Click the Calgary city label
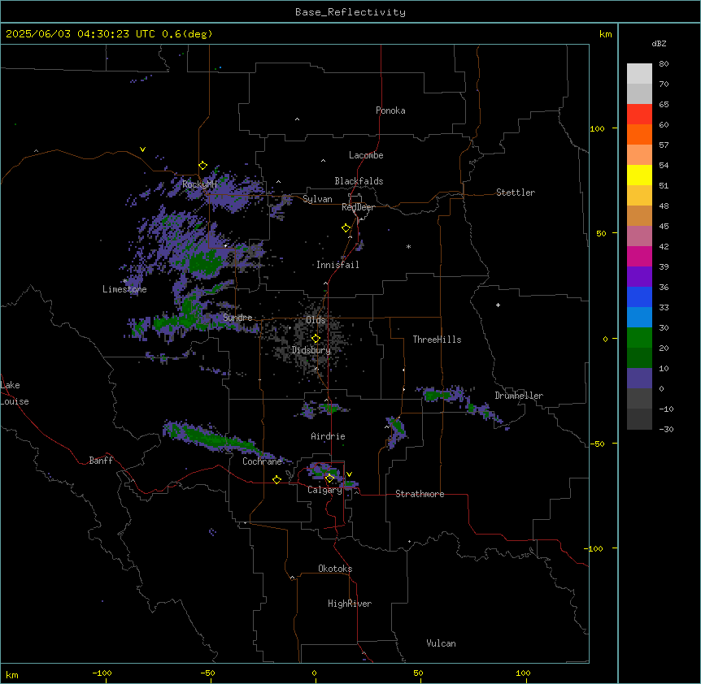 [324, 490]
